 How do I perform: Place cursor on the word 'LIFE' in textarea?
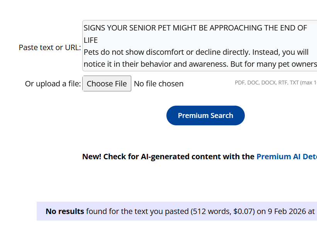91,40
